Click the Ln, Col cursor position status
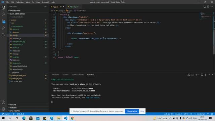The image size is (215, 121). pos(168,114)
